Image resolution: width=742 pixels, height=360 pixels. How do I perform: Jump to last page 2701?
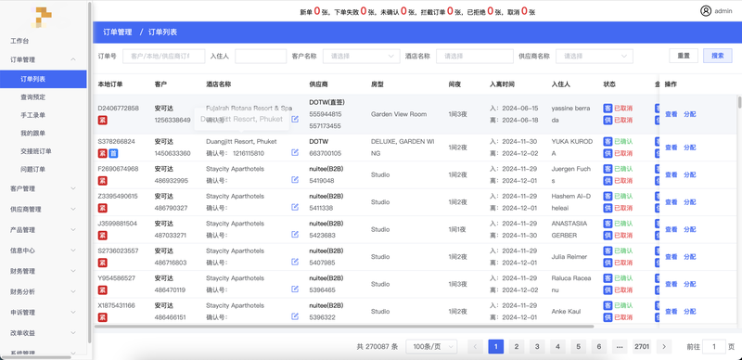(x=642, y=347)
